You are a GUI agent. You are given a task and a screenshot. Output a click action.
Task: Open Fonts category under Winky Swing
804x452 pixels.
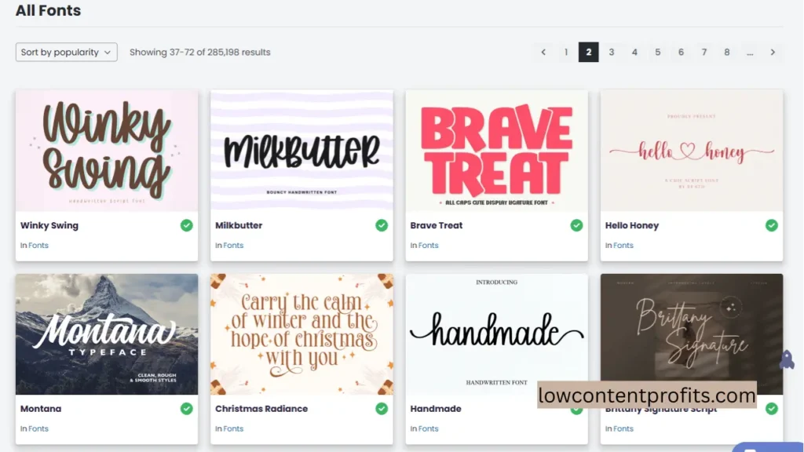coord(38,246)
